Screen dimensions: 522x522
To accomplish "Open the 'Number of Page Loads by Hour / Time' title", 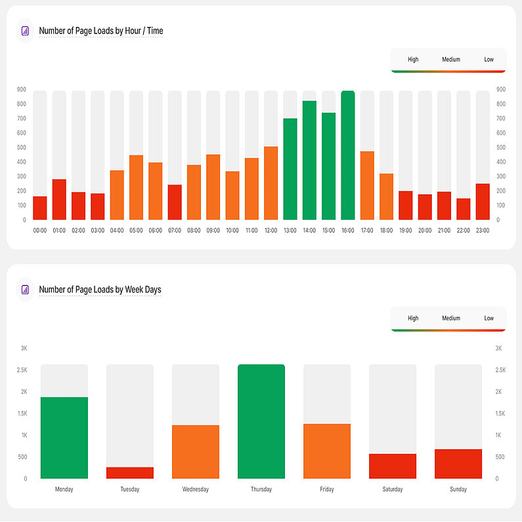I will coord(100,31).
